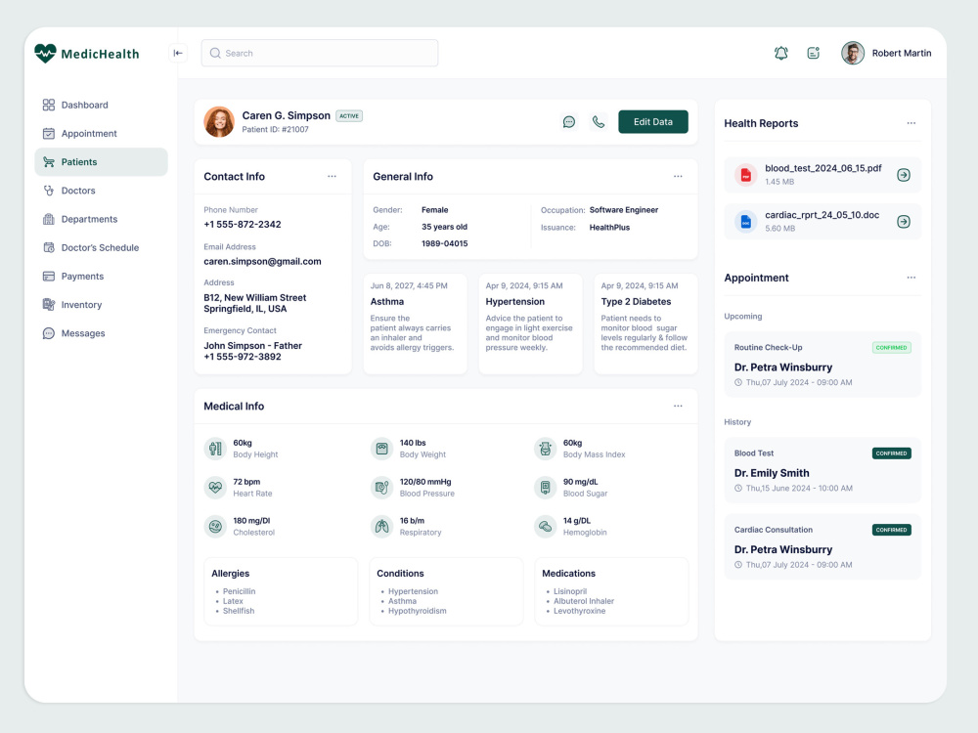The height and width of the screenshot is (733, 978).
Task: Open the Medical Info options menu
Action: (x=679, y=405)
